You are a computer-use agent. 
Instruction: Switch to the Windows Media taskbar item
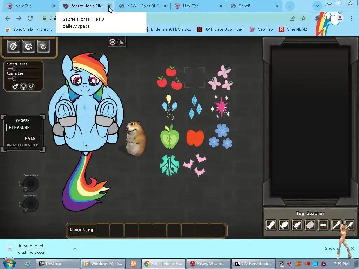(x=103, y=264)
